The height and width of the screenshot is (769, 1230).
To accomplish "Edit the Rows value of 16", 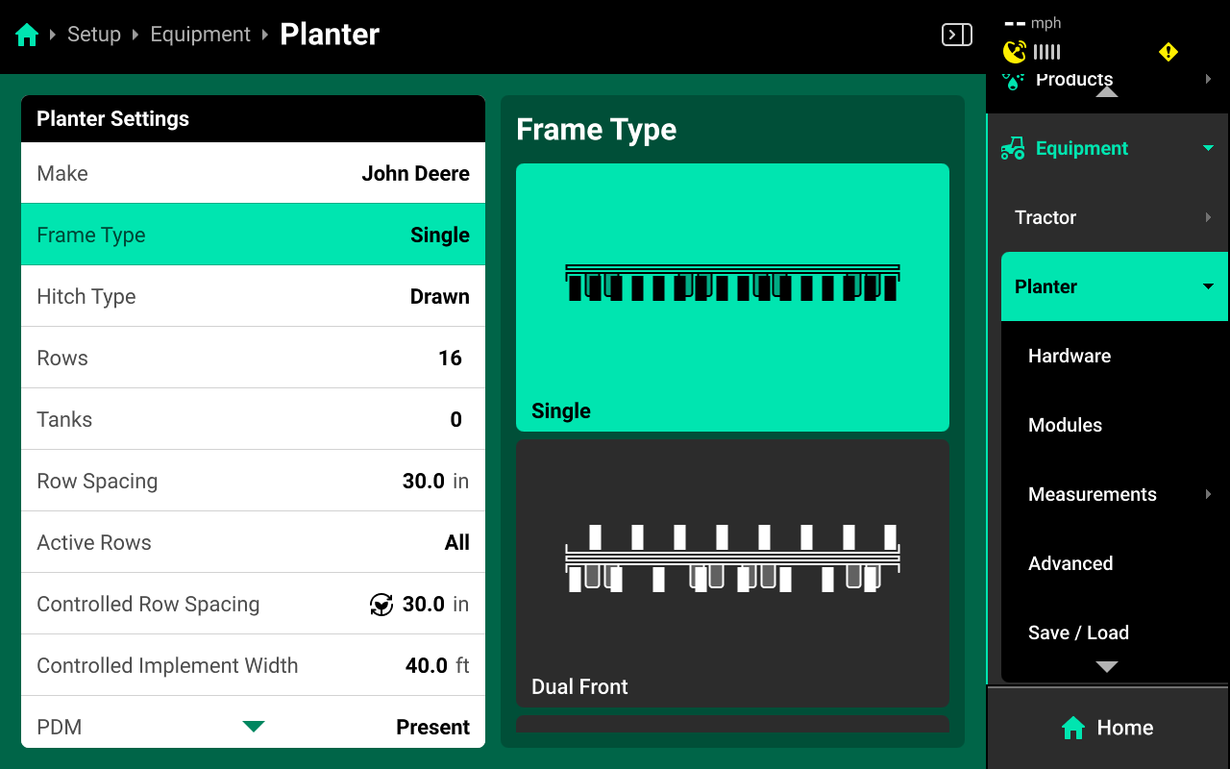I will 450,359.
